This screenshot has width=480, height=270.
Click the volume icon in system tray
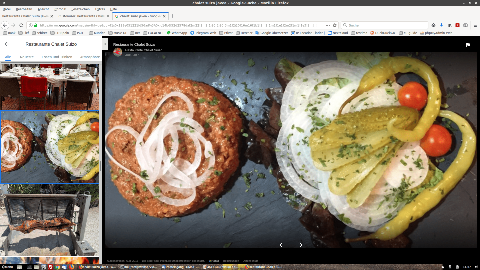pyautogui.click(x=476, y=267)
